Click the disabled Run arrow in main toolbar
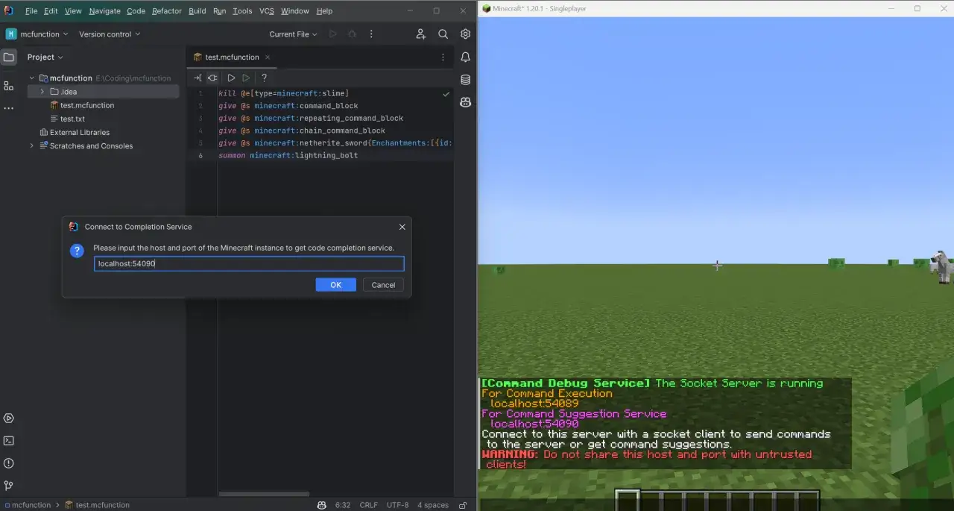 point(333,34)
